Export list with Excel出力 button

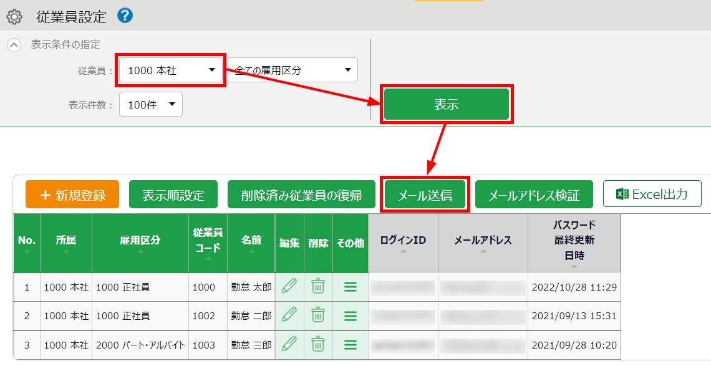(652, 195)
